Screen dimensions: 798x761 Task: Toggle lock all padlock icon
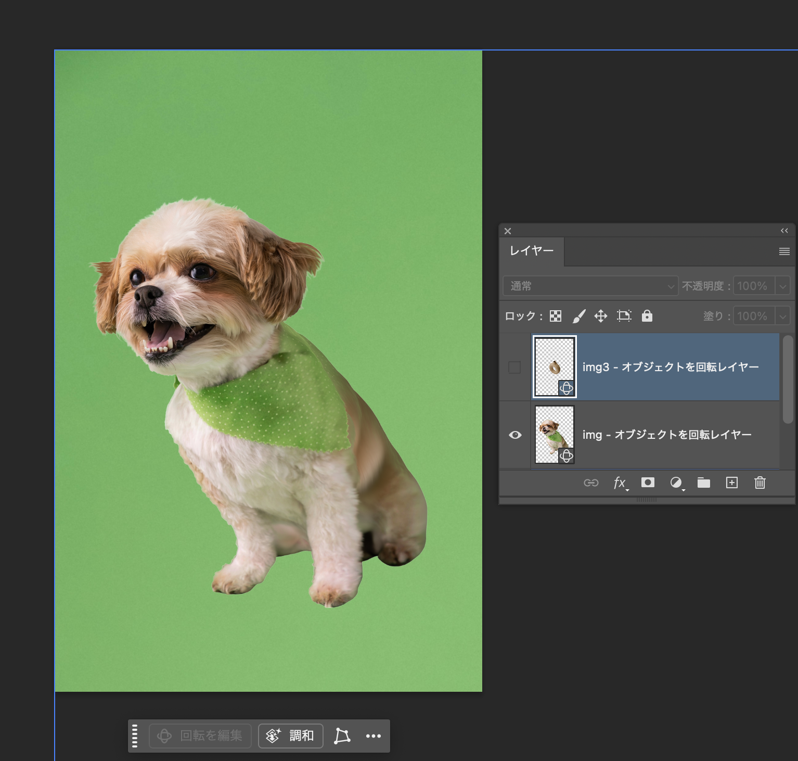pos(647,316)
